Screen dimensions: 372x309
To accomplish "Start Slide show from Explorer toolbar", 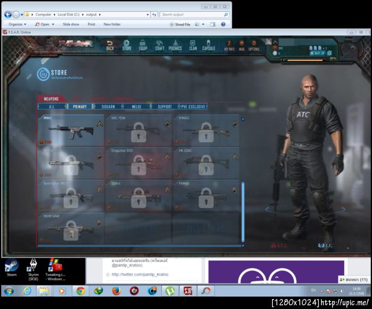I will [x=71, y=24].
